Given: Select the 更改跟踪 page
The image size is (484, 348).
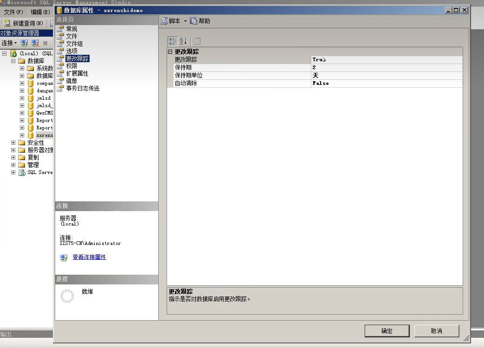Looking at the screenshot, I should point(77,58).
